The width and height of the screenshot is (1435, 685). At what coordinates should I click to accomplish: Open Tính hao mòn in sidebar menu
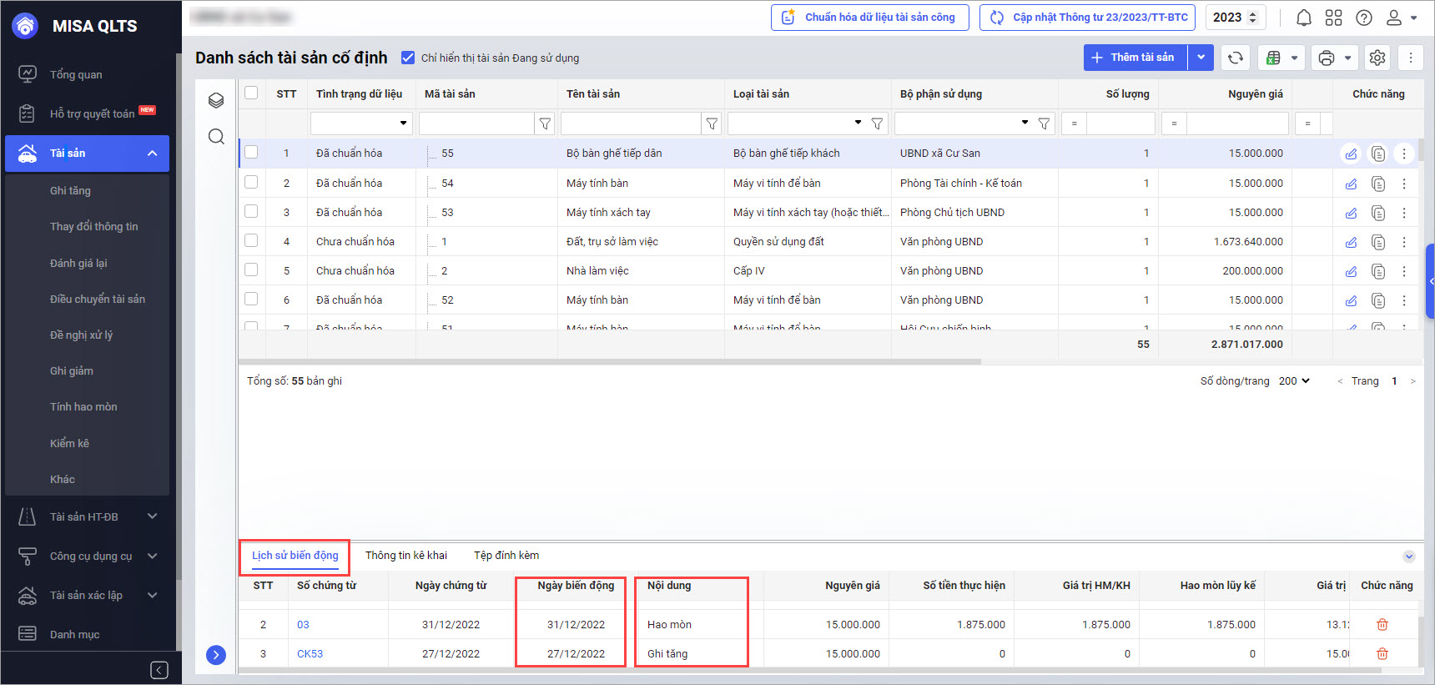pos(83,407)
